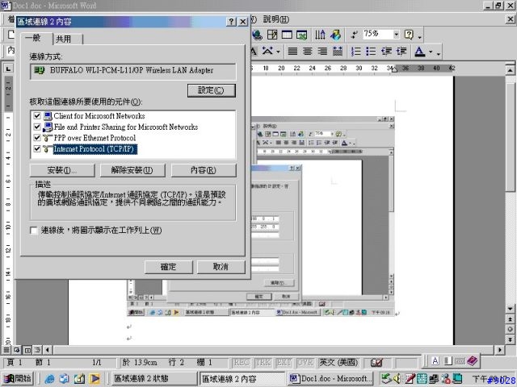Screen dimensions: 517x387
Task: Click the Windows Media Player quick launch icon
Action: [95, 378]
